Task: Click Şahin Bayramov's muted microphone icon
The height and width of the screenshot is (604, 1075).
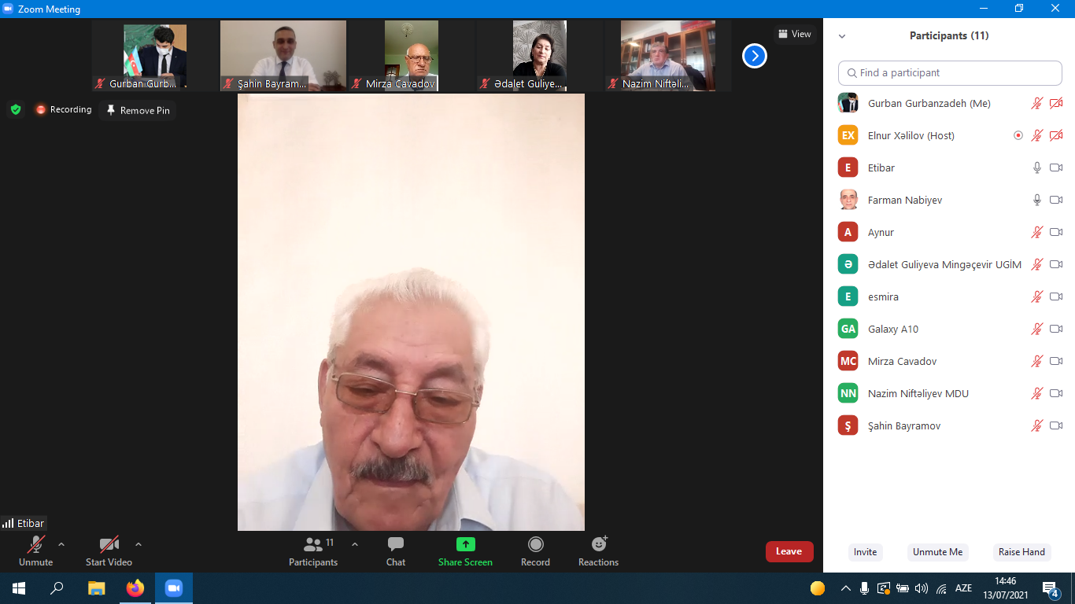Action: click(1037, 425)
